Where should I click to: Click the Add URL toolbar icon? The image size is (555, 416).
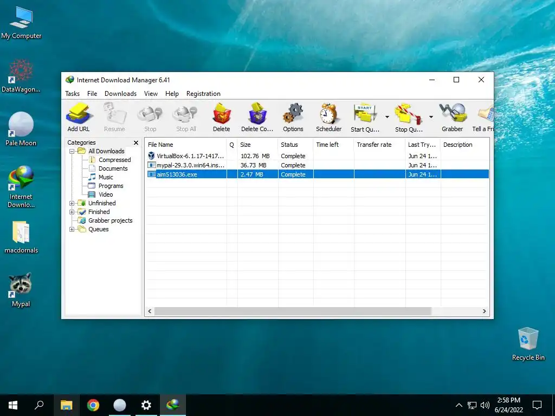[79, 118]
